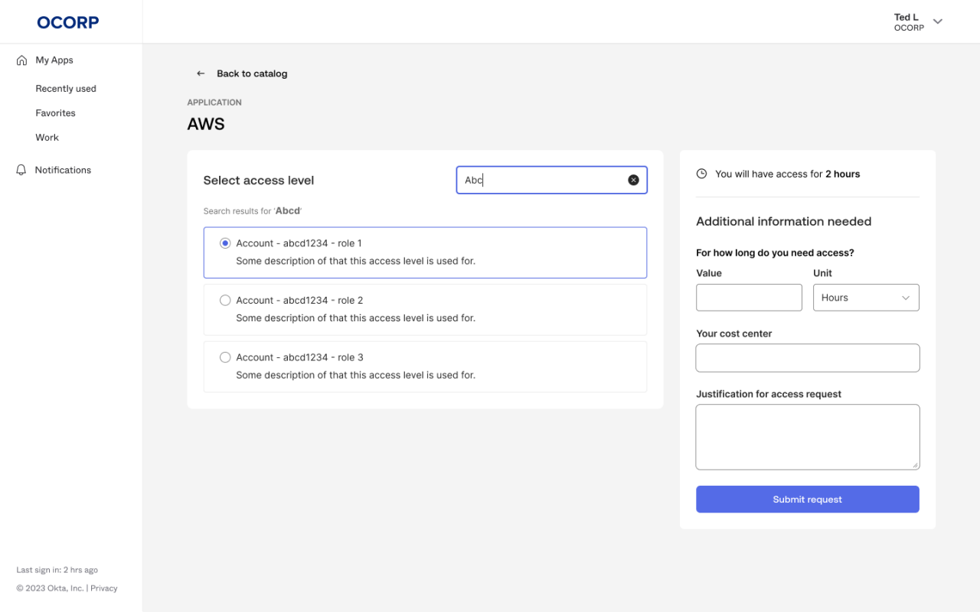Focus the Your cost center field
The height and width of the screenshot is (612, 980).
[807, 357]
